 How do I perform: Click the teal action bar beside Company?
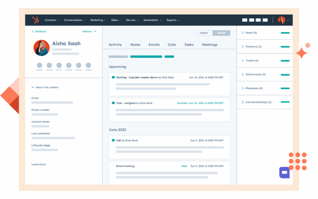tap(285, 47)
